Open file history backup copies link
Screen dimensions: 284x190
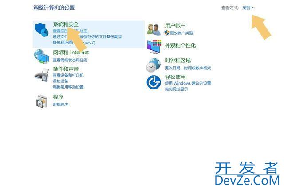tap(87, 36)
